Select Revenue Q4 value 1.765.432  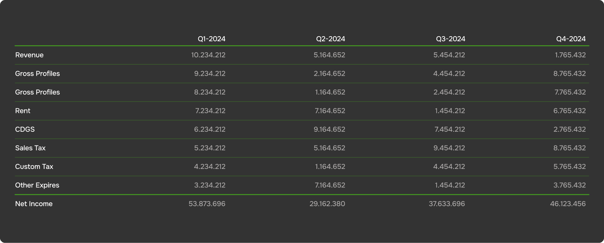coord(570,55)
